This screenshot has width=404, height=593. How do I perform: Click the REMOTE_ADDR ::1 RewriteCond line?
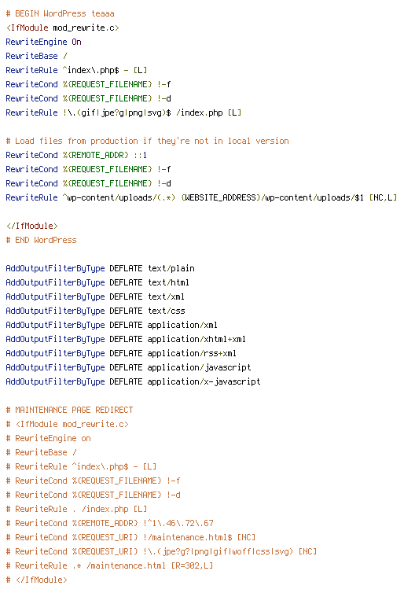point(76,155)
